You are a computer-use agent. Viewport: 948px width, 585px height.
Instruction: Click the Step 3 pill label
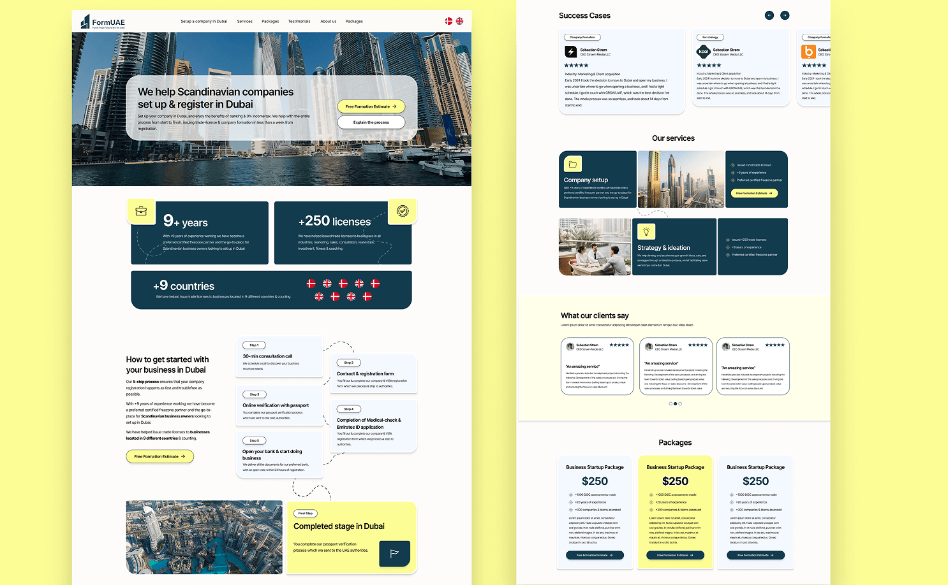(x=254, y=394)
